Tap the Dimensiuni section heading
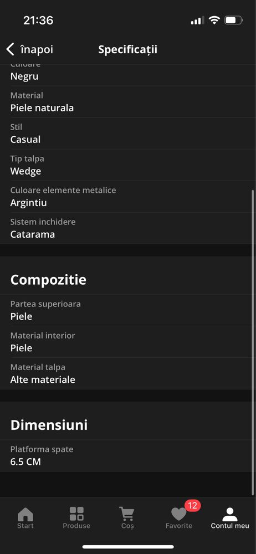Screen dimensions: 256x554 (x=49, y=425)
